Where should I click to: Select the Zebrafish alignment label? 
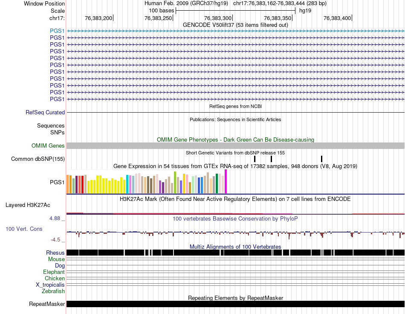(x=53, y=291)
